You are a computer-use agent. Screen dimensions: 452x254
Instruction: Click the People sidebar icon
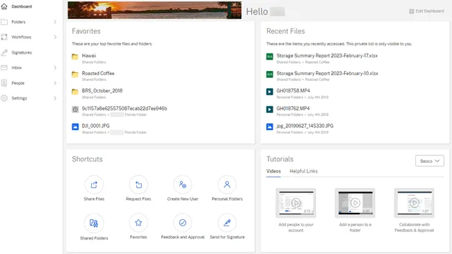(4, 83)
